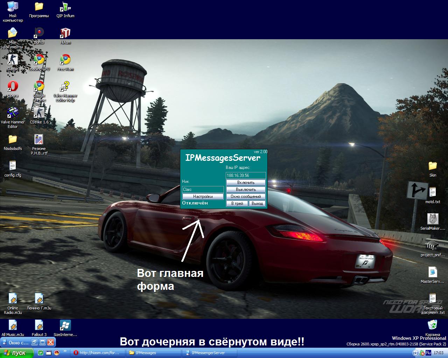This screenshot has height=358, width=448.
Task: Switch to the Opera hiasm.com taskbar item
Action: [98, 353]
